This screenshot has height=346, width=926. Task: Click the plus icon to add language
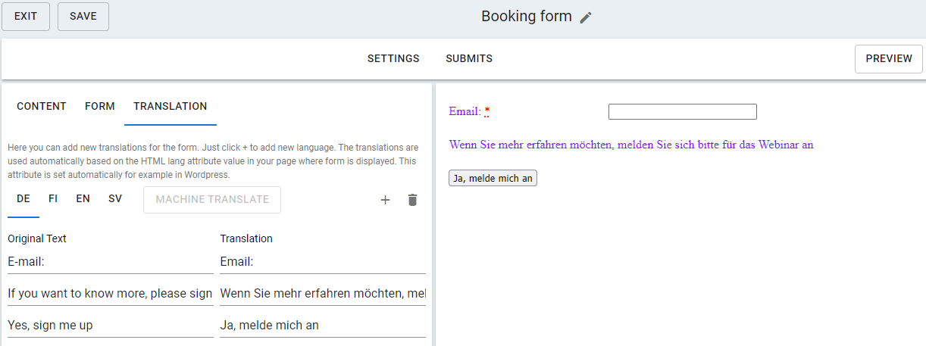click(x=385, y=200)
